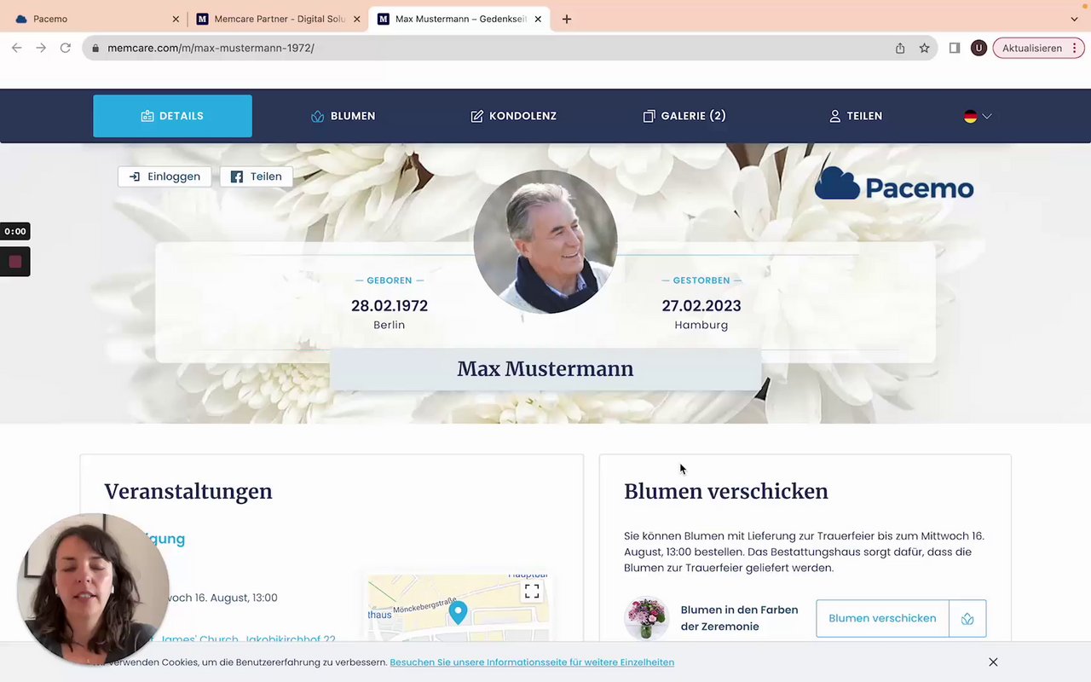Viewport: 1091px width, 682px height.
Task: Close the Max Mustermann tab
Action: point(538,19)
